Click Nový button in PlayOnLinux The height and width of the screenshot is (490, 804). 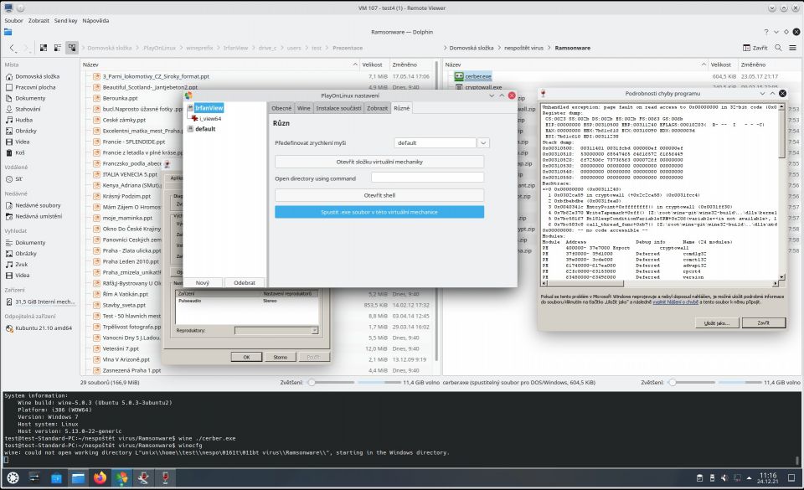tap(203, 283)
